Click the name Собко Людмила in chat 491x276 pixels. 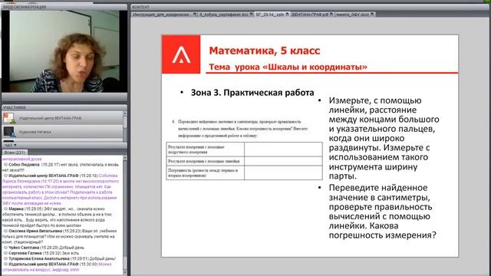point(24,164)
